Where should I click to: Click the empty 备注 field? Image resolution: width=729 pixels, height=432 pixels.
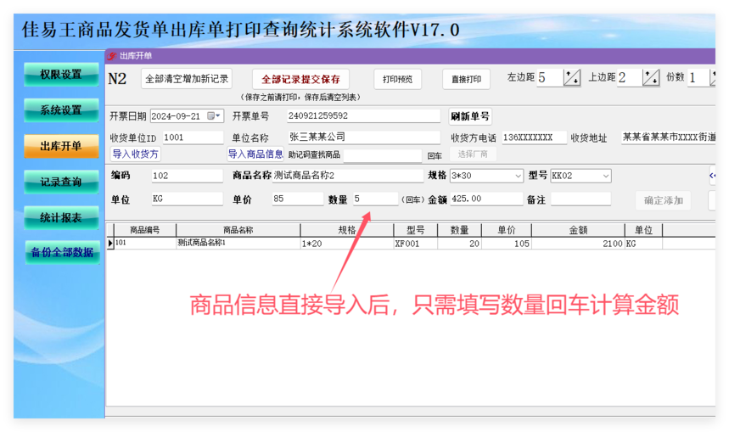[x=580, y=199]
